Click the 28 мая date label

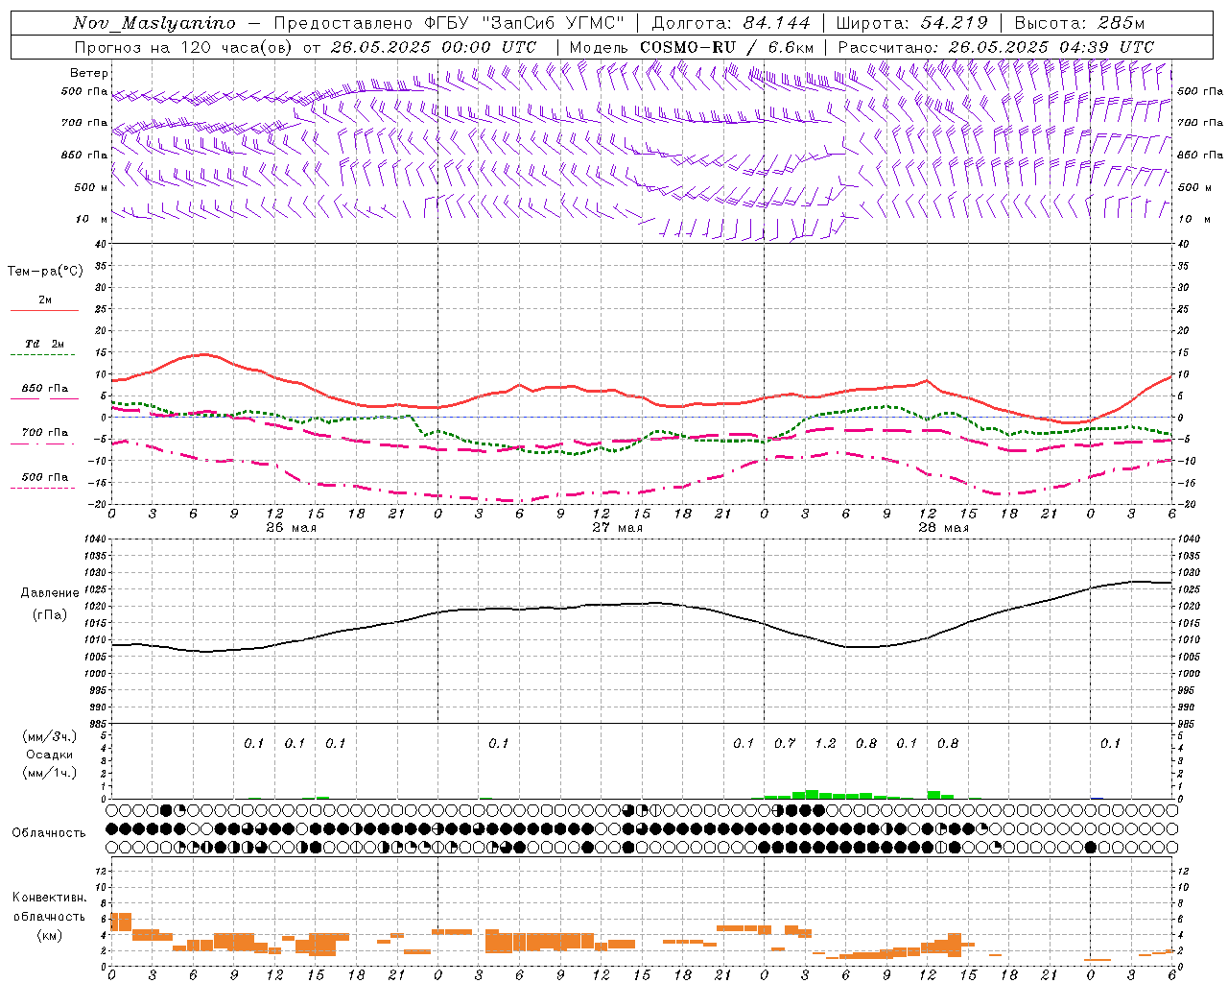point(943,528)
